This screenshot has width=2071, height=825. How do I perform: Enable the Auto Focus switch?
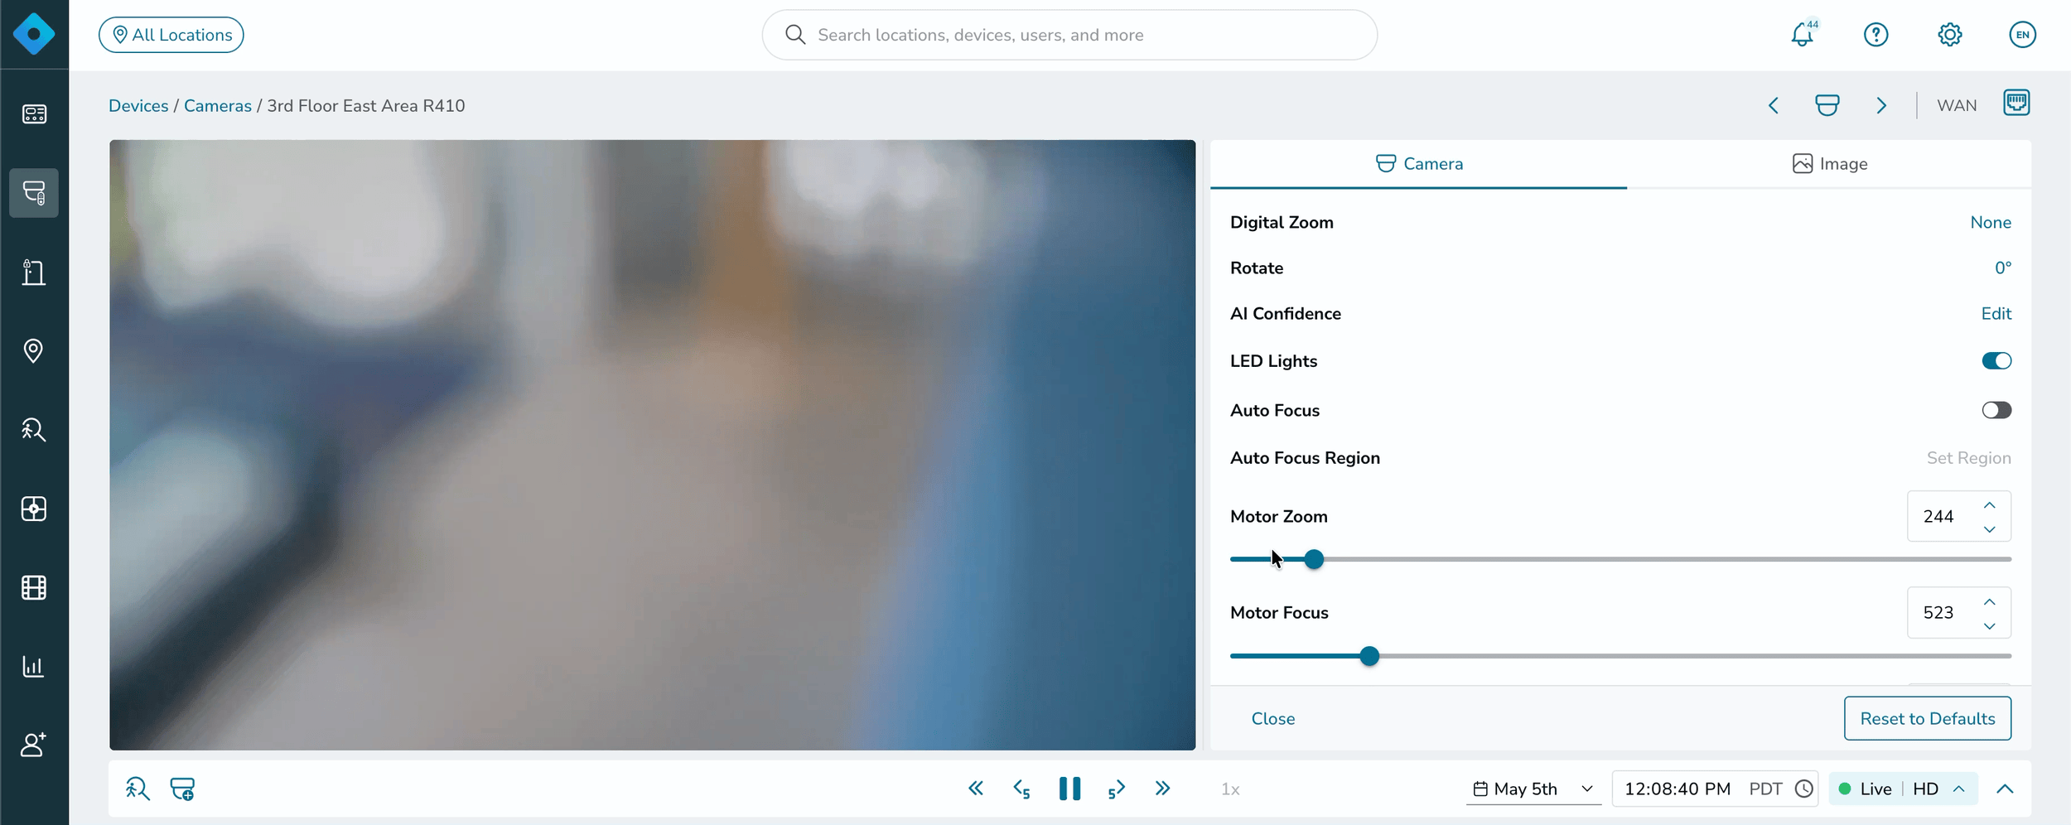point(1996,410)
